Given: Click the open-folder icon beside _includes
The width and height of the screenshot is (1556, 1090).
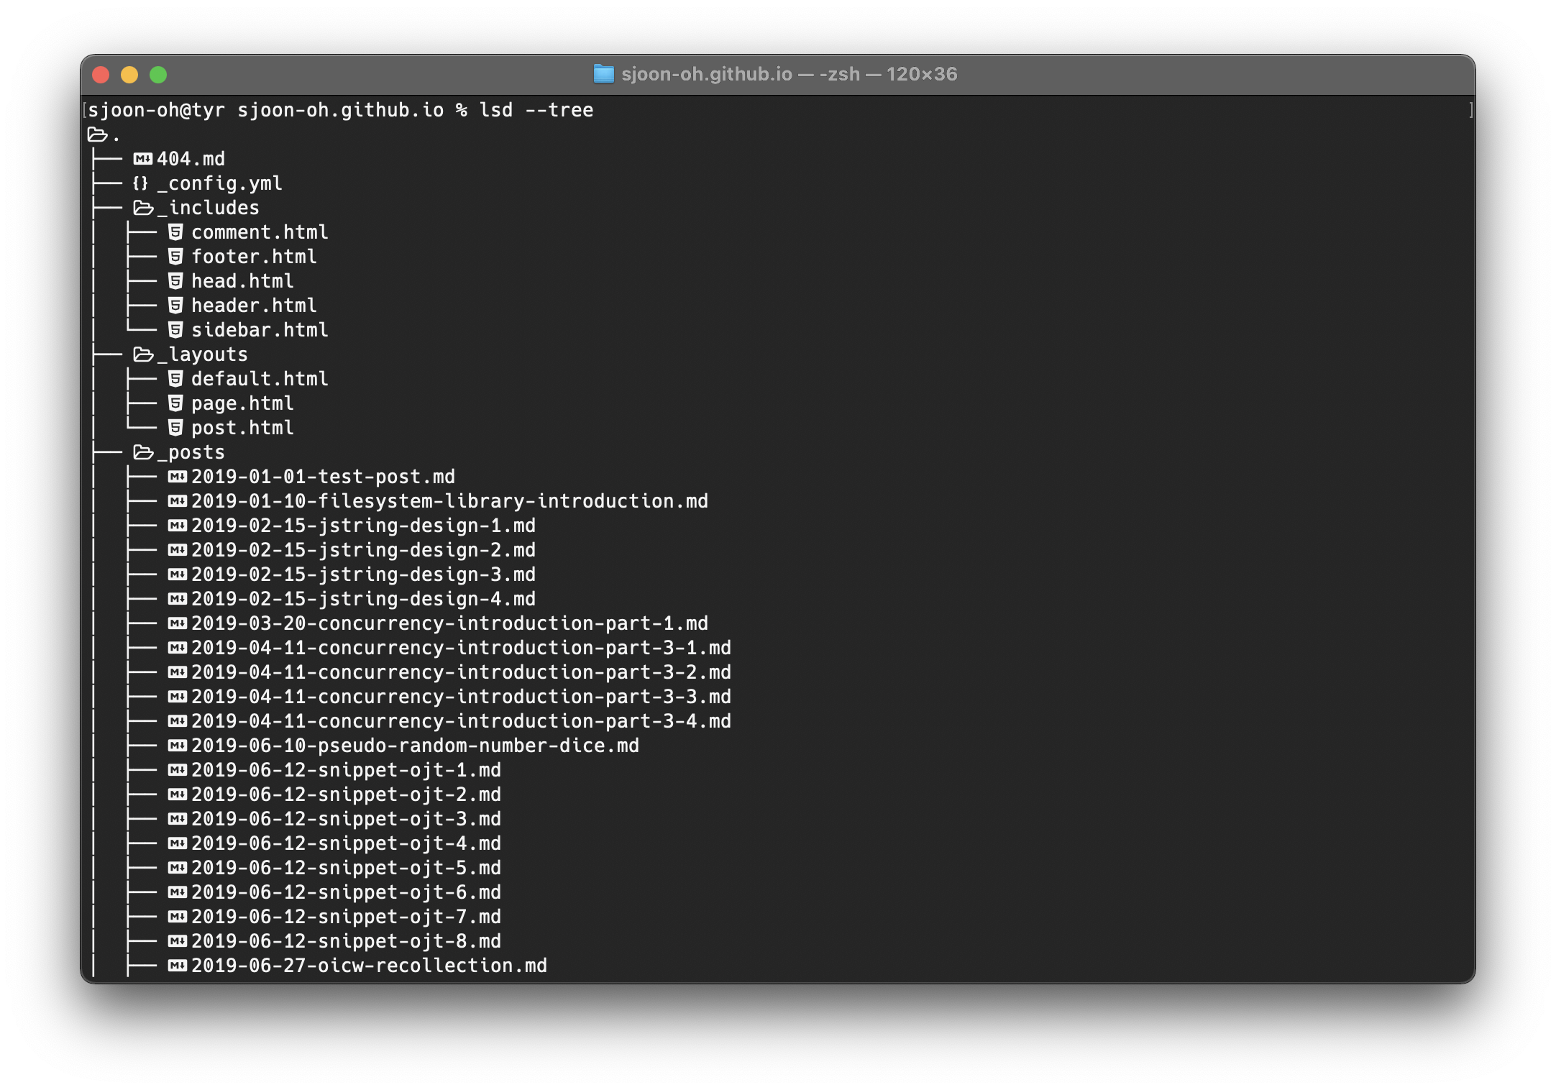Looking at the screenshot, I should pos(144,208).
